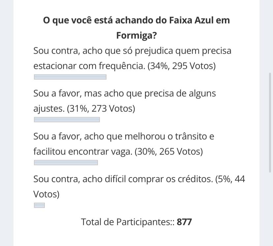Click the 31% result progress bar
The width and height of the screenshot is (273, 246).
67,120
